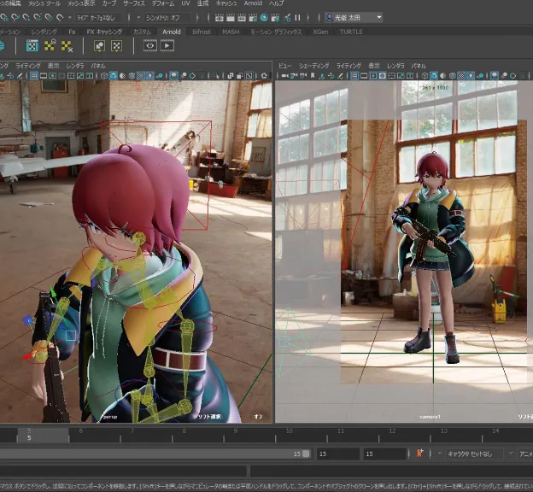Click shelf icon with sphere and square
Screen dimensions: 533x492
(x=99, y=46)
